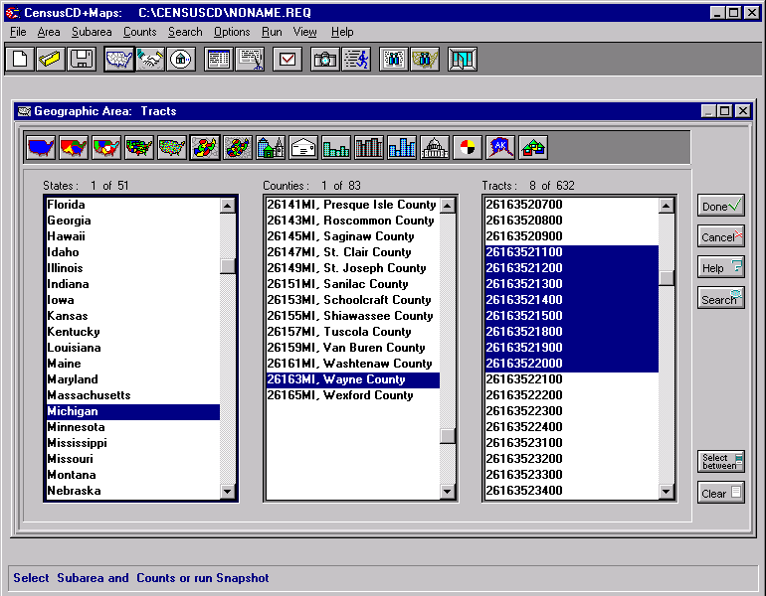Click the handshake icon in main toolbar
The image size is (766, 596).
150,60
